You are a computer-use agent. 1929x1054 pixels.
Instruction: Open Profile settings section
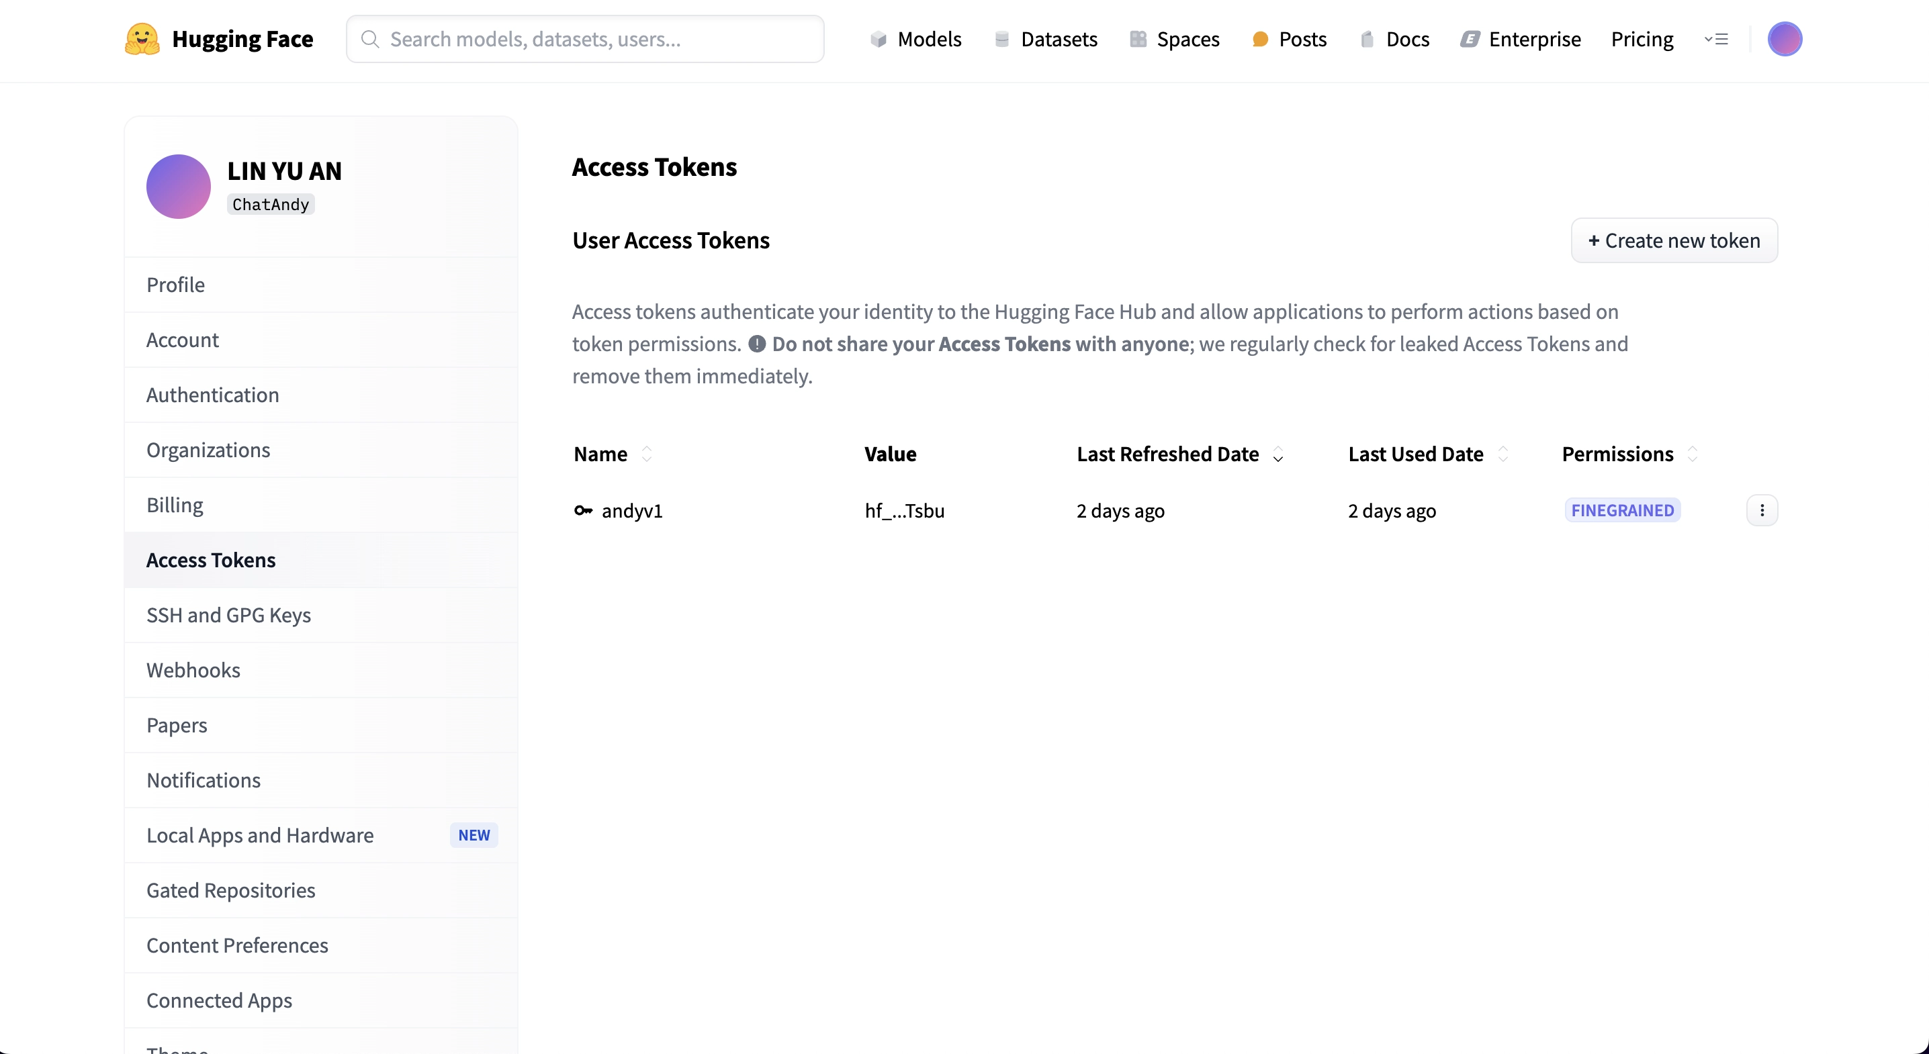pos(321,285)
